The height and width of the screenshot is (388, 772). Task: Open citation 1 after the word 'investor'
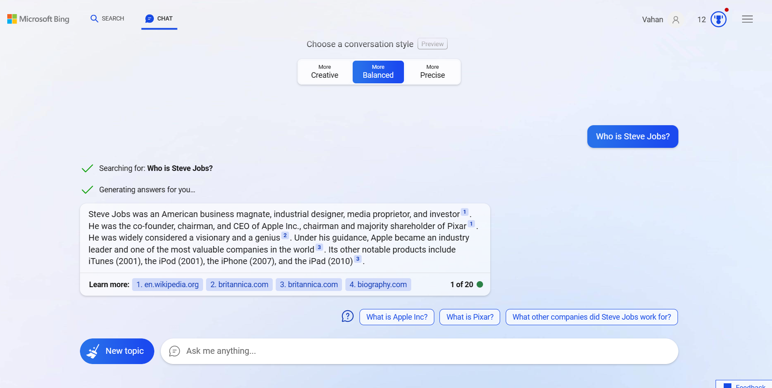(465, 212)
